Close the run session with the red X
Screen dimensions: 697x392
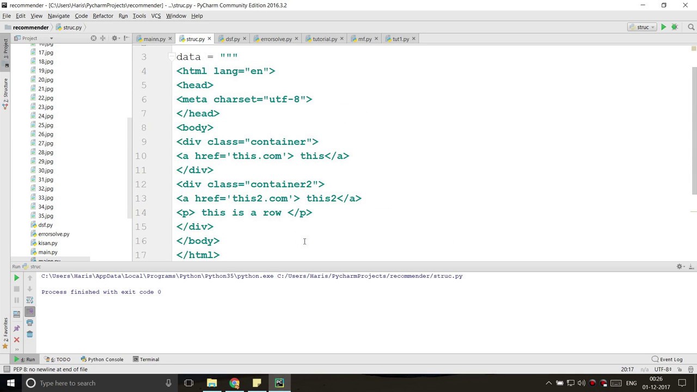coord(16,340)
